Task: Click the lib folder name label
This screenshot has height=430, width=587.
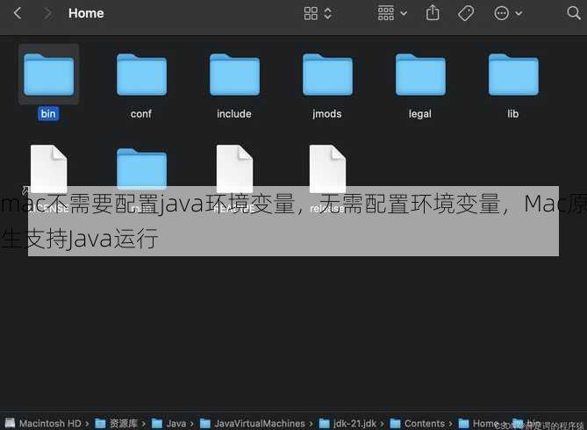Action: (513, 113)
